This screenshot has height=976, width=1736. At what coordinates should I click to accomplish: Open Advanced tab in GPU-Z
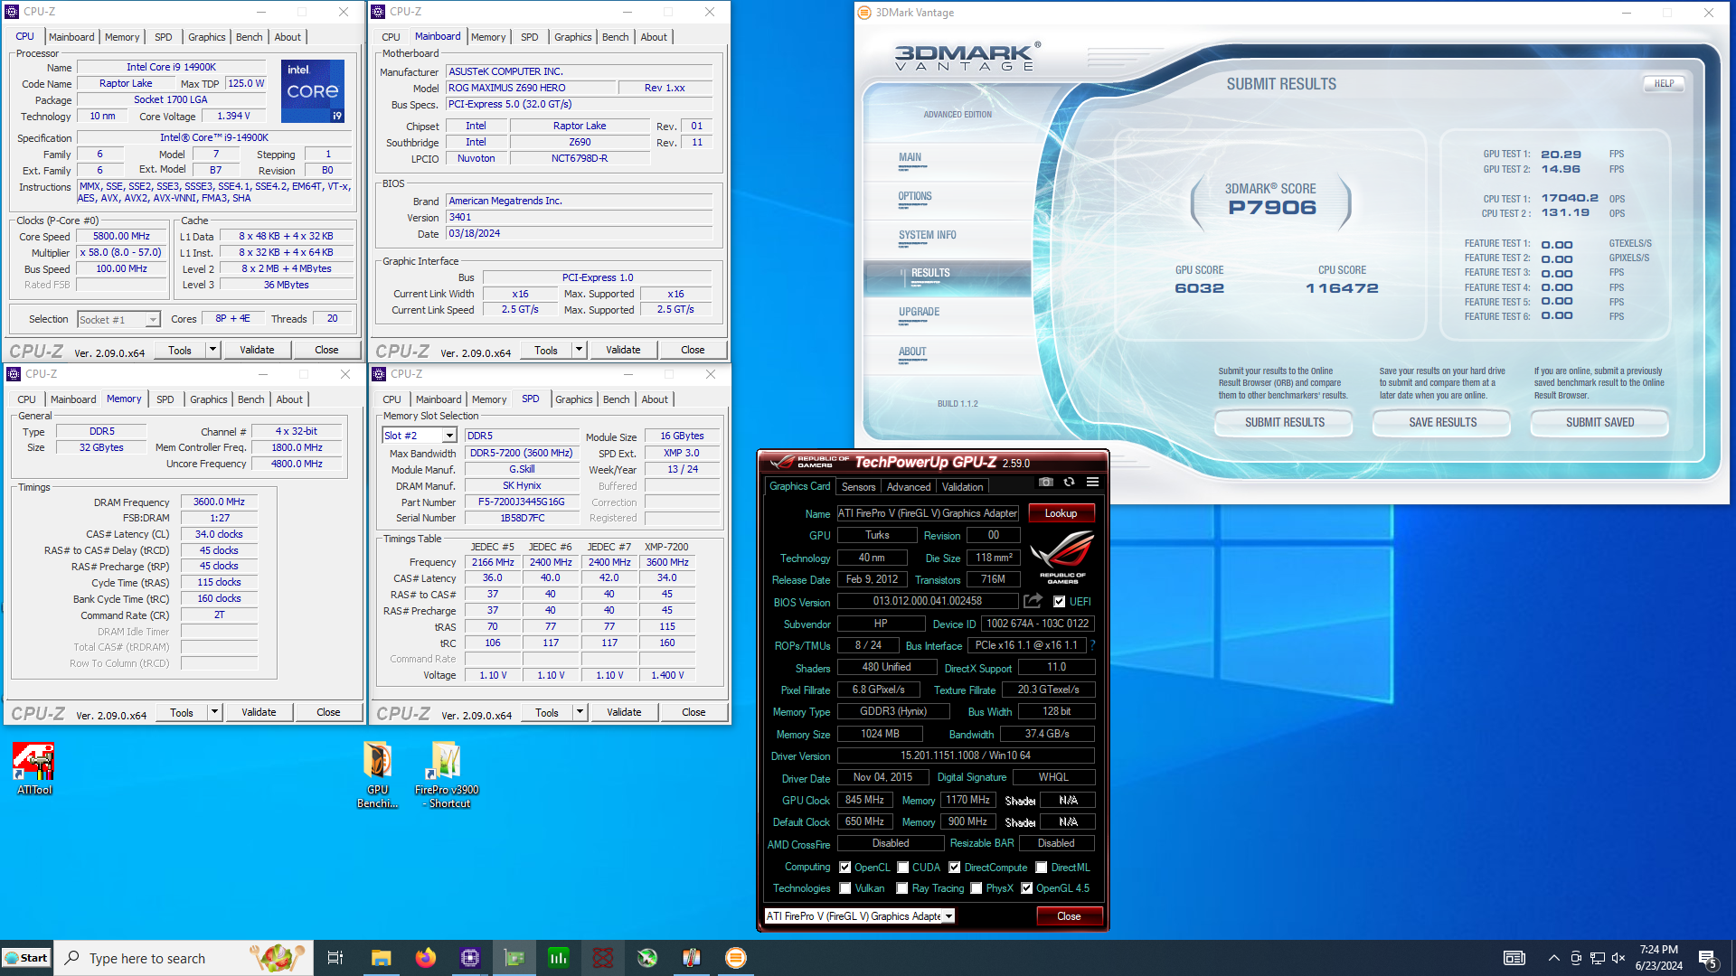(908, 486)
